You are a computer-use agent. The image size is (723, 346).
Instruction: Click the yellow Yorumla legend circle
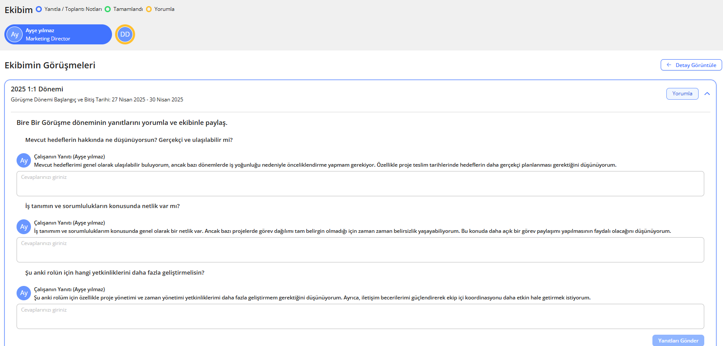[149, 9]
